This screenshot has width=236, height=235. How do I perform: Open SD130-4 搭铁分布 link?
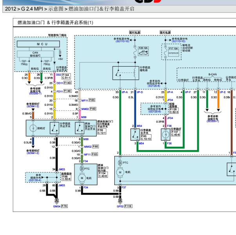[x=35, y=180]
